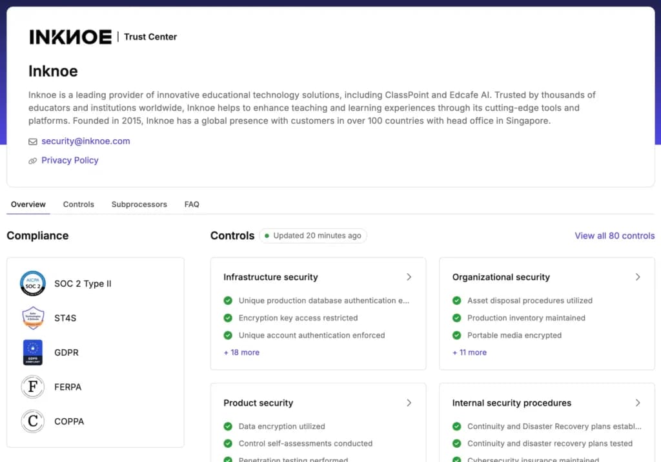Expand the Internal security procedures chevron
The image size is (661, 462).
point(638,403)
